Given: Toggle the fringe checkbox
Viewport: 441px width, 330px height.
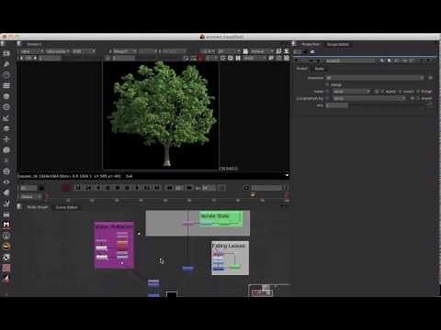Looking at the screenshot, I should pos(419,92).
